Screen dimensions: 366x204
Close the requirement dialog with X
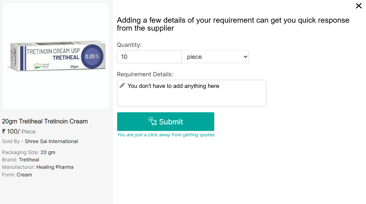pyautogui.click(x=359, y=6)
